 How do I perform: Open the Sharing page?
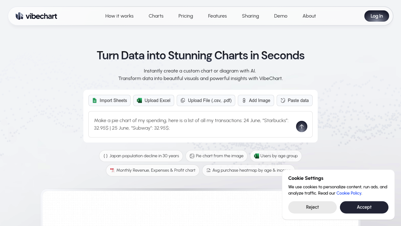(250, 16)
